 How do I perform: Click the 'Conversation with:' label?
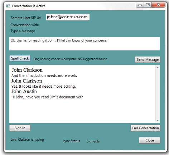25,25
